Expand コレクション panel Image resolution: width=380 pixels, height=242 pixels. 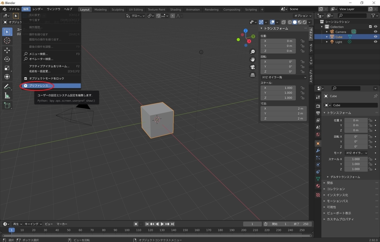click(336, 189)
